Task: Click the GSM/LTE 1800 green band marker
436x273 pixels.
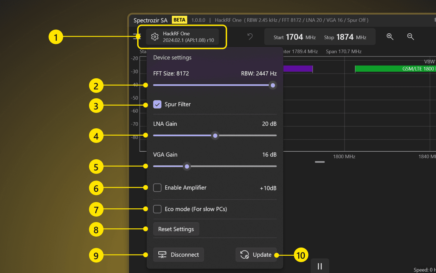Action: click(395, 69)
